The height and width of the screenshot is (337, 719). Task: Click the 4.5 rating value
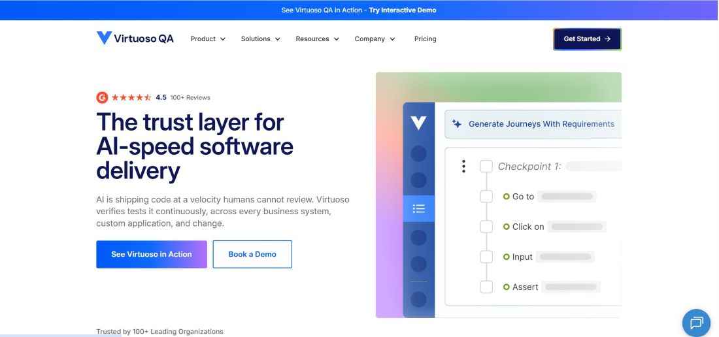(x=161, y=97)
